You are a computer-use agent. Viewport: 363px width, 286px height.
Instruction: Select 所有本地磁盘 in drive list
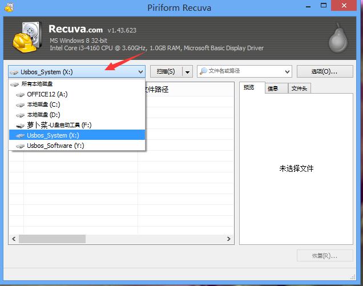(x=77, y=84)
